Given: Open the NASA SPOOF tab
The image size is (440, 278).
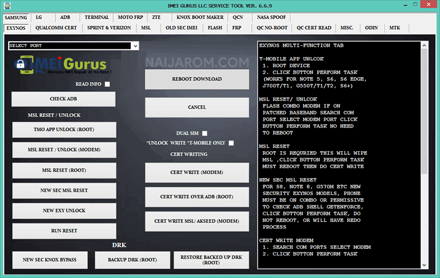Looking at the screenshot, I should (271, 18).
